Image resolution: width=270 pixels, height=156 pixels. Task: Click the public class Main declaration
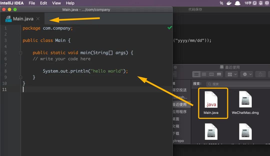coord(46,41)
